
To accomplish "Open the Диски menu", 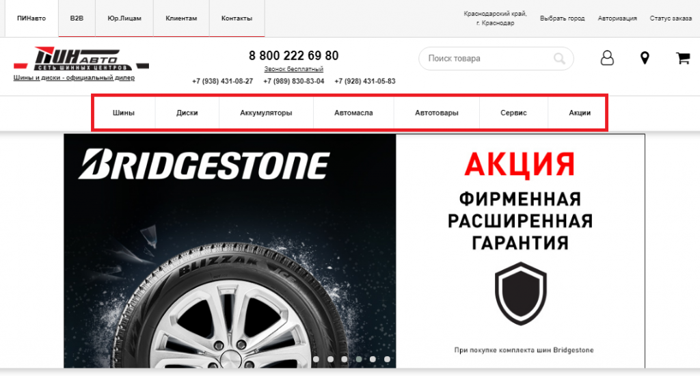I will point(187,113).
